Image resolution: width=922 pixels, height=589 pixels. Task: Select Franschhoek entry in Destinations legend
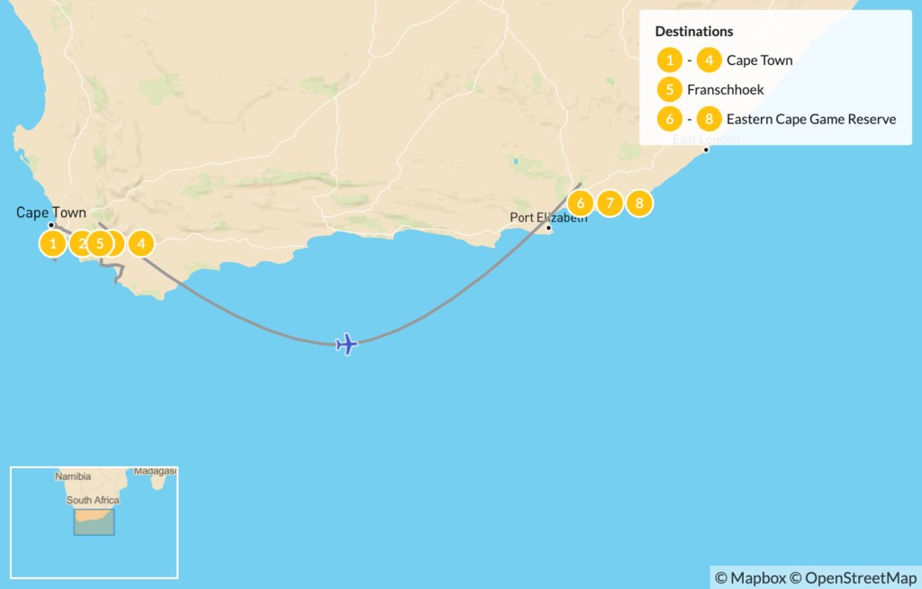(x=725, y=90)
